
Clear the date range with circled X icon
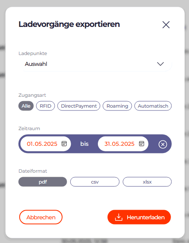point(163,145)
